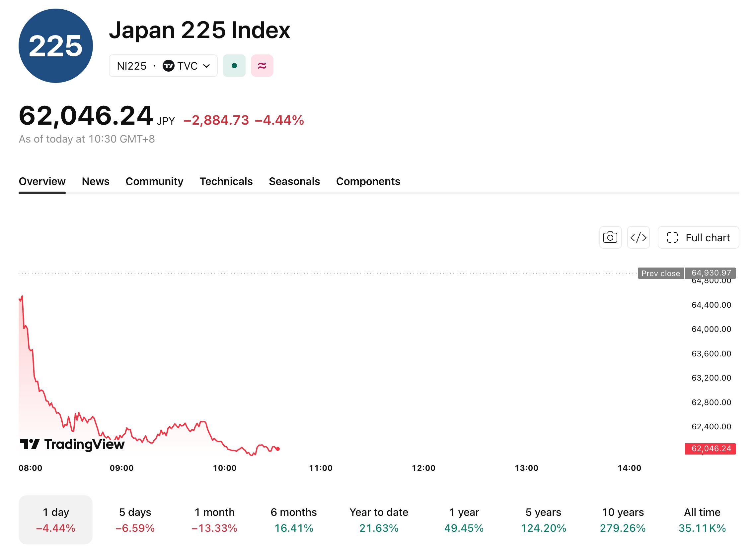
Task: Click the pink derived data approximate icon
Action: 262,66
